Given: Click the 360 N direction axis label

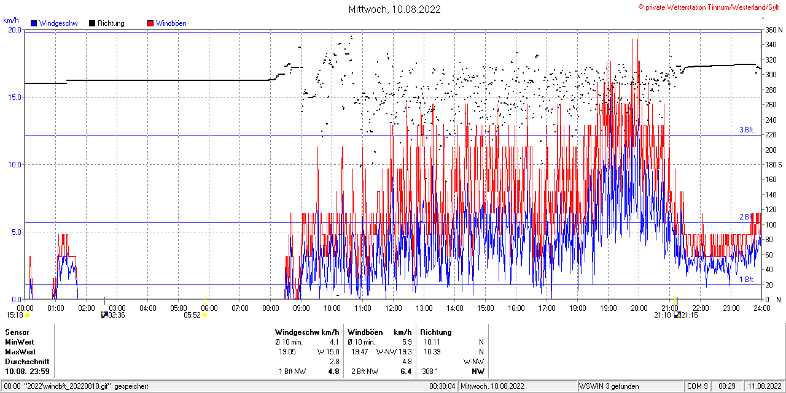Looking at the screenshot, I should coord(774,29).
